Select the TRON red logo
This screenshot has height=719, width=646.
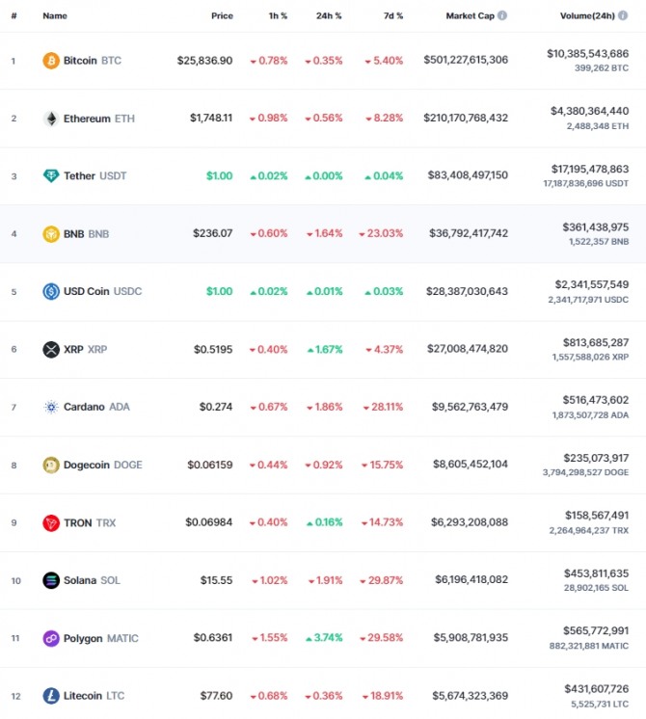tap(51, 522)
